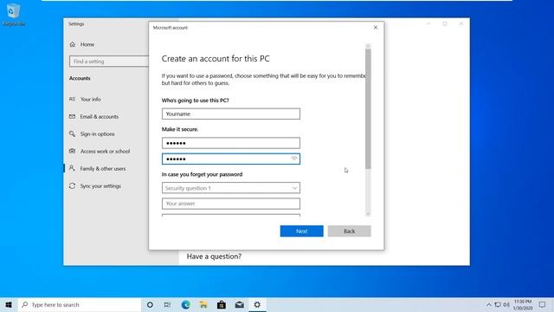Image resolution: width=554 pixels, height=312 pixels.
Task: Click the dialog's vertical scrollbar thumb
Action: pyautogui.click(x=368, y=108)
